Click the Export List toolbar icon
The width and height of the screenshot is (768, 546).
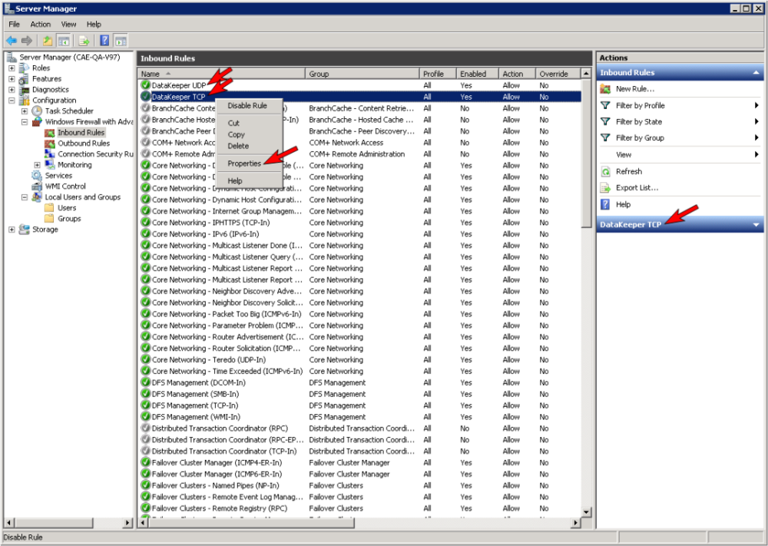(x=84, y=41)
